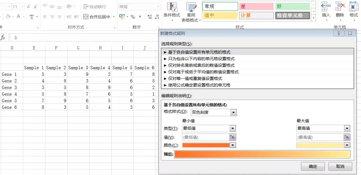Screen dimensions: 361x175
Task: Expand the cell styles gallery more arrow
Action: pyautogui.click(x=314, y=17)
